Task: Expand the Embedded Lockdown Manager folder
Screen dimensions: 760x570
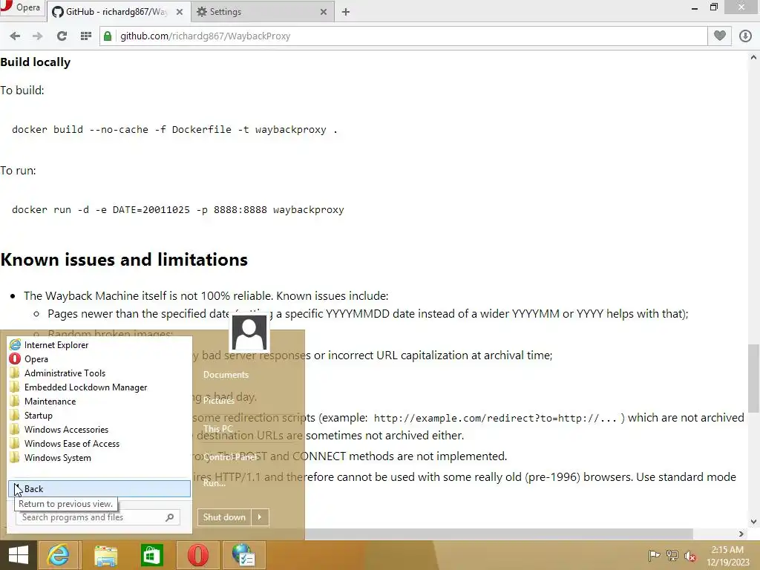Action: pos(99,387)
